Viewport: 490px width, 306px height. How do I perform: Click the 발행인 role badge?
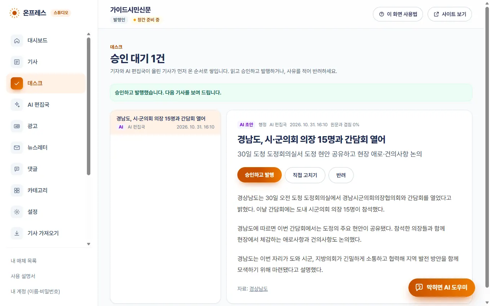coord(119,20)
